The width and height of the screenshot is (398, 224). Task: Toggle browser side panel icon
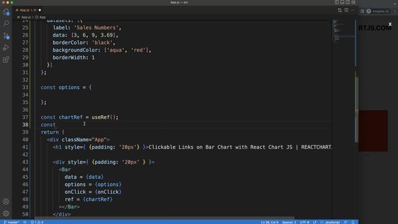[362, 11]
